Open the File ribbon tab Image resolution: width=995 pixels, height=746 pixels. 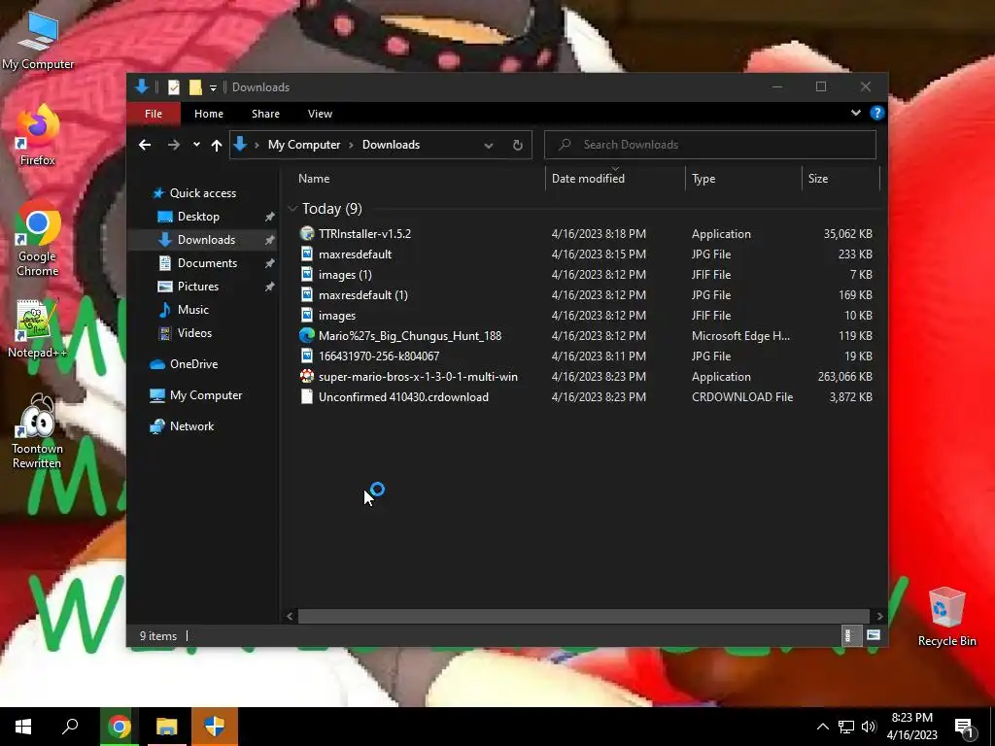tap(153, 114)
